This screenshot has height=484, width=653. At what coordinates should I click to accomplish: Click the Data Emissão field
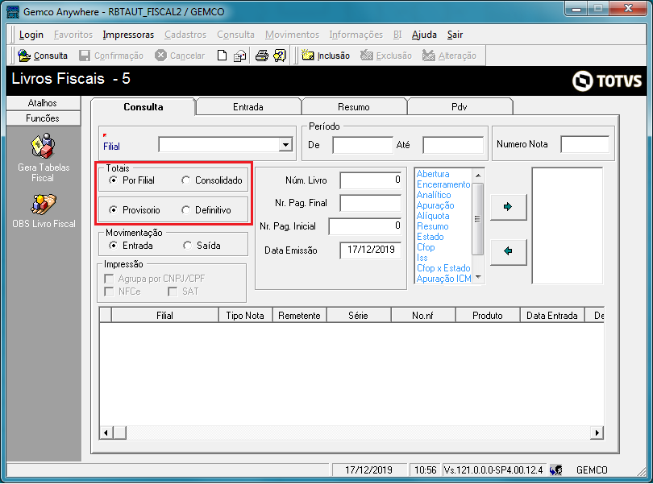click(x=371, y=250)
